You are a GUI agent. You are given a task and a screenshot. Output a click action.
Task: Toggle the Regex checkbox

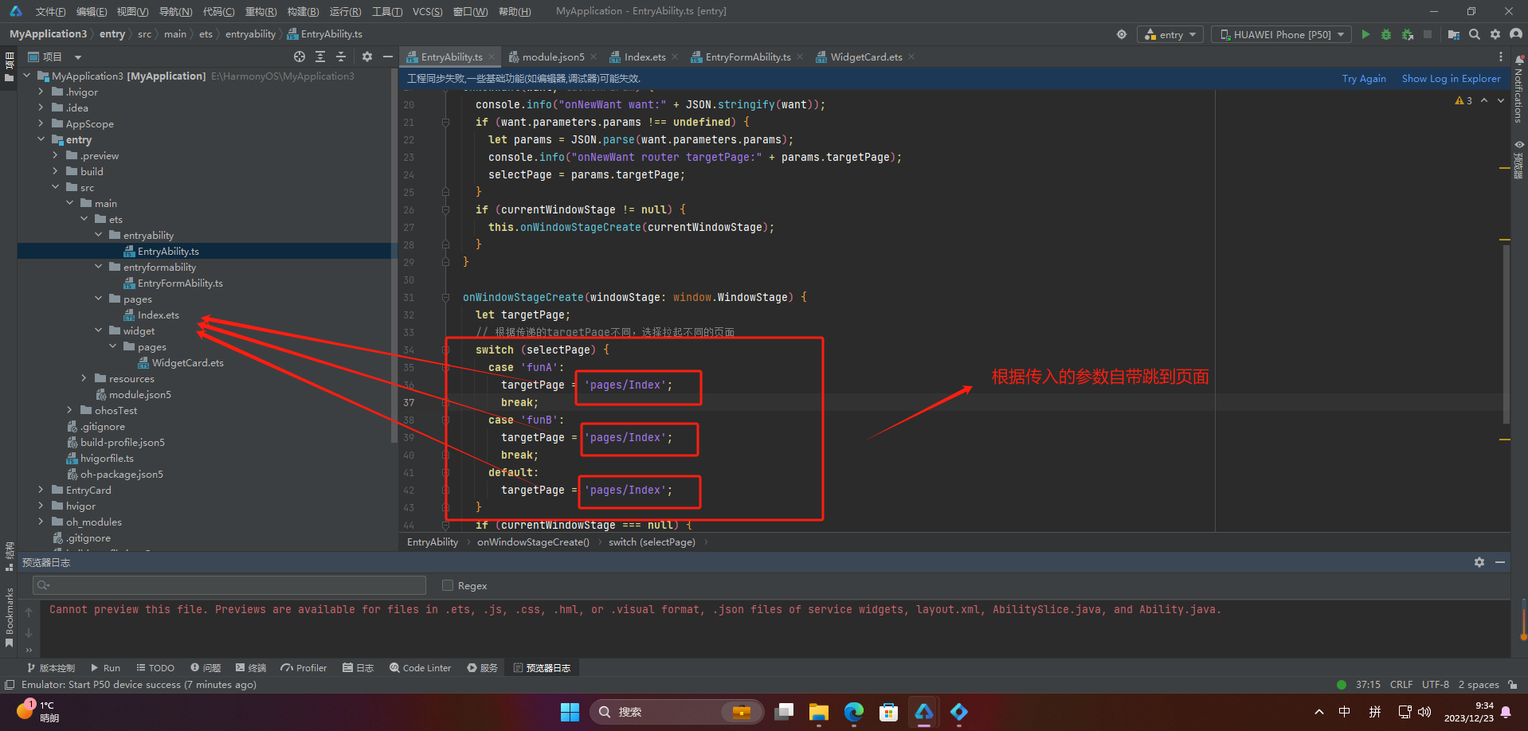(x=448, y=585)
